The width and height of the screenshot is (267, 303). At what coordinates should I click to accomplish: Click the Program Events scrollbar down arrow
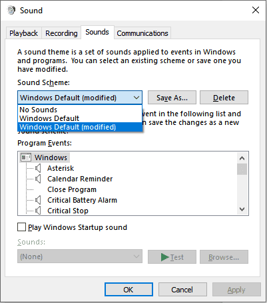pos(242,209)
